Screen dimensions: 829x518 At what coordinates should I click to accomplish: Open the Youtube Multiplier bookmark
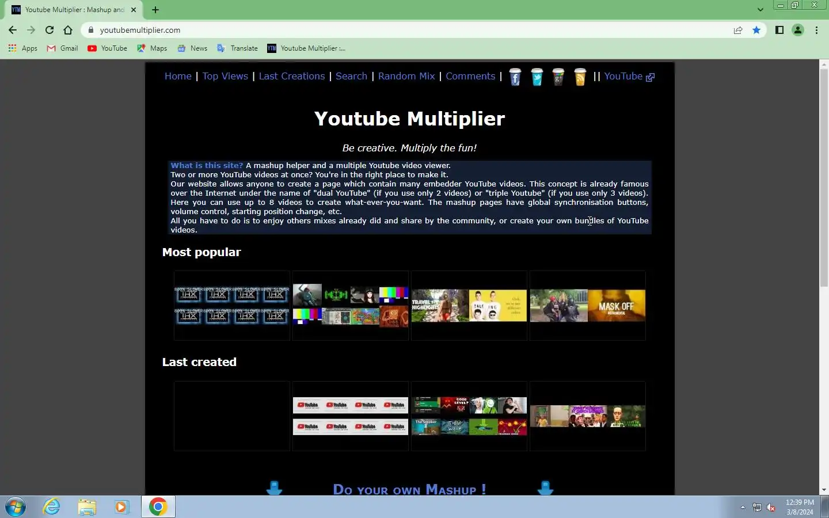[306, 48]
